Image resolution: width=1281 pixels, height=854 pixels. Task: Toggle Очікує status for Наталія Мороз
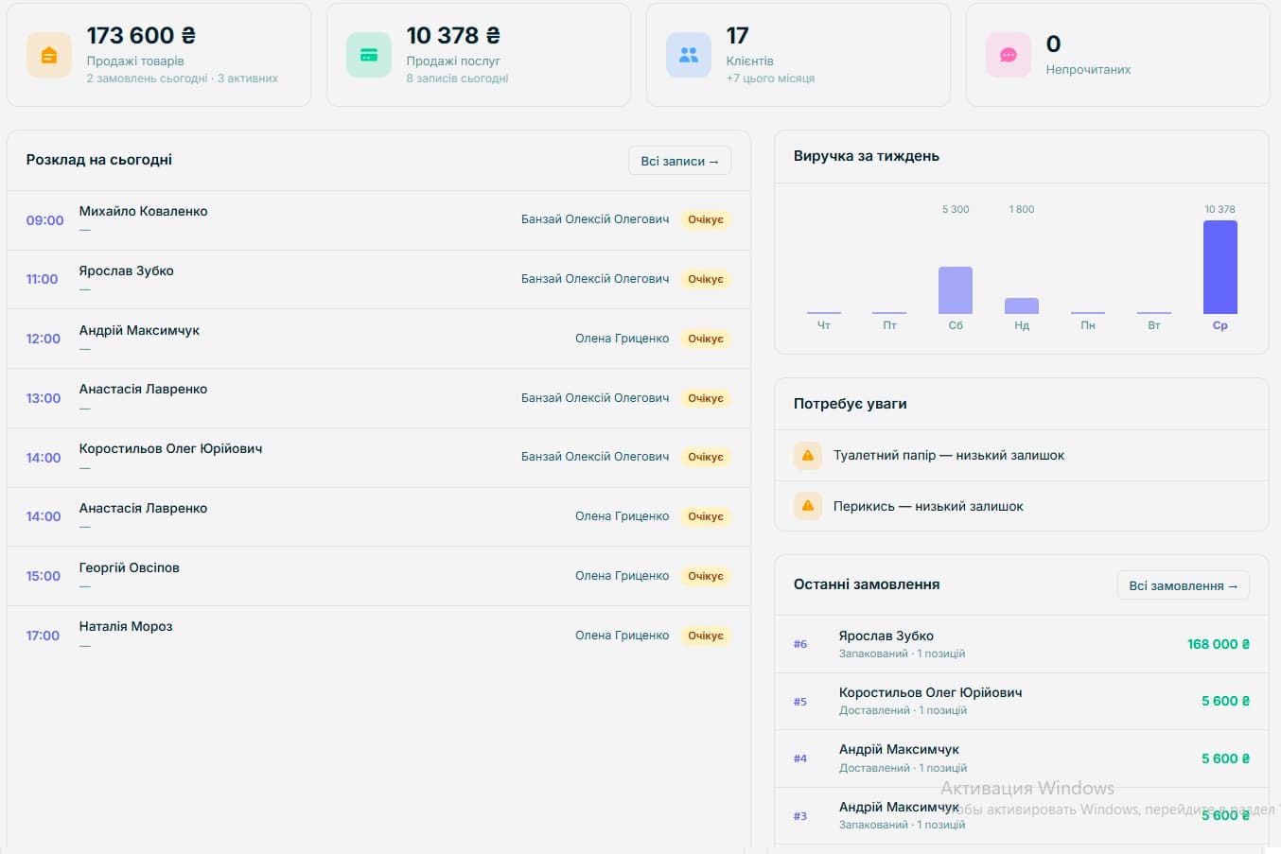[706, 635]
